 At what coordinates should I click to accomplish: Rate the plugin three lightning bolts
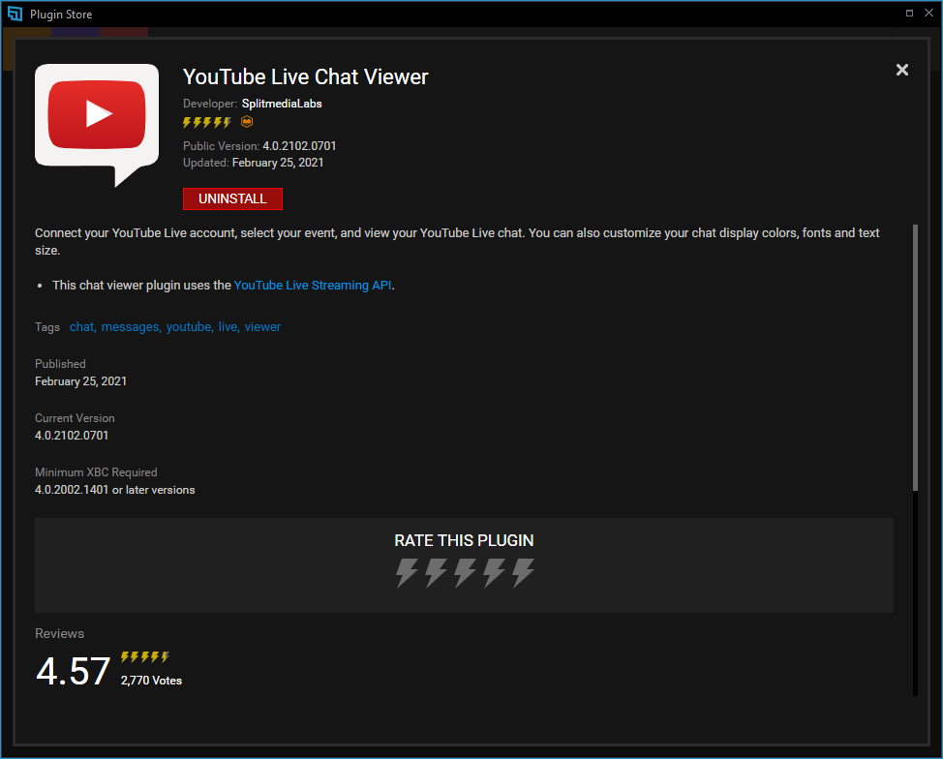[465, 572]
